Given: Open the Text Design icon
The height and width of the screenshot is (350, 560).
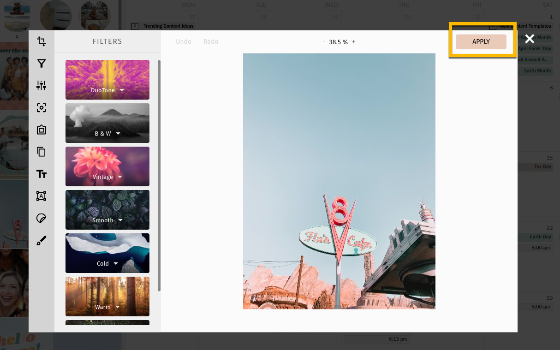Looking at the screenshot, I should click(42, 196).
